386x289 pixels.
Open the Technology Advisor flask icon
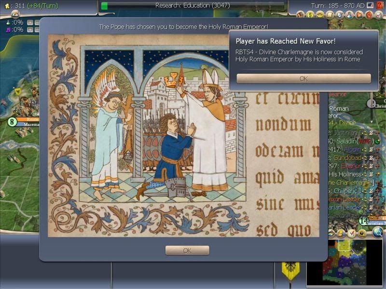pyautogui.click(x=349, y=15)
